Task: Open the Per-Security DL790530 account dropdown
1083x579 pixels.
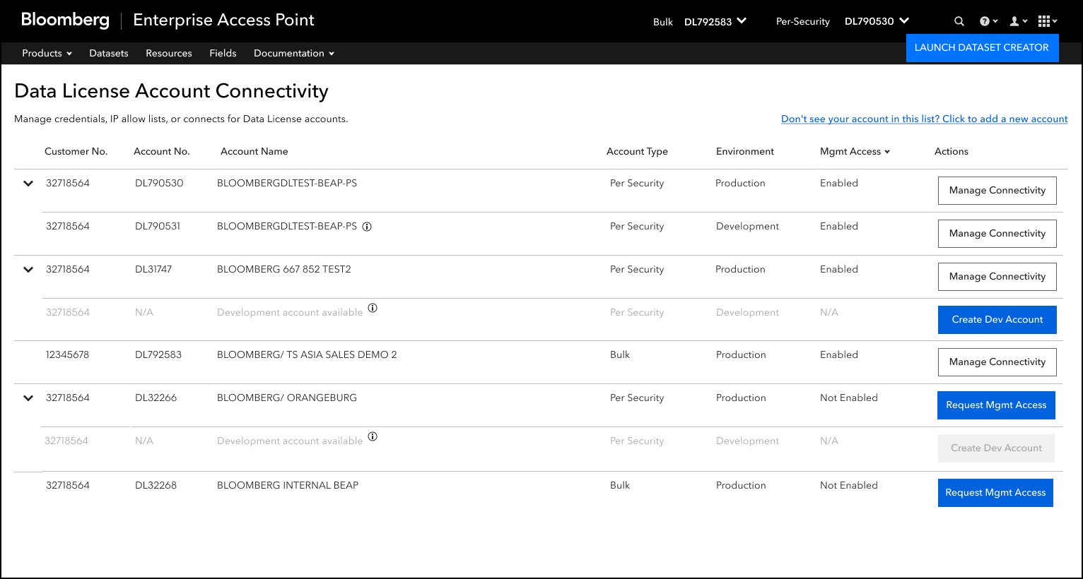Action: 877,21
